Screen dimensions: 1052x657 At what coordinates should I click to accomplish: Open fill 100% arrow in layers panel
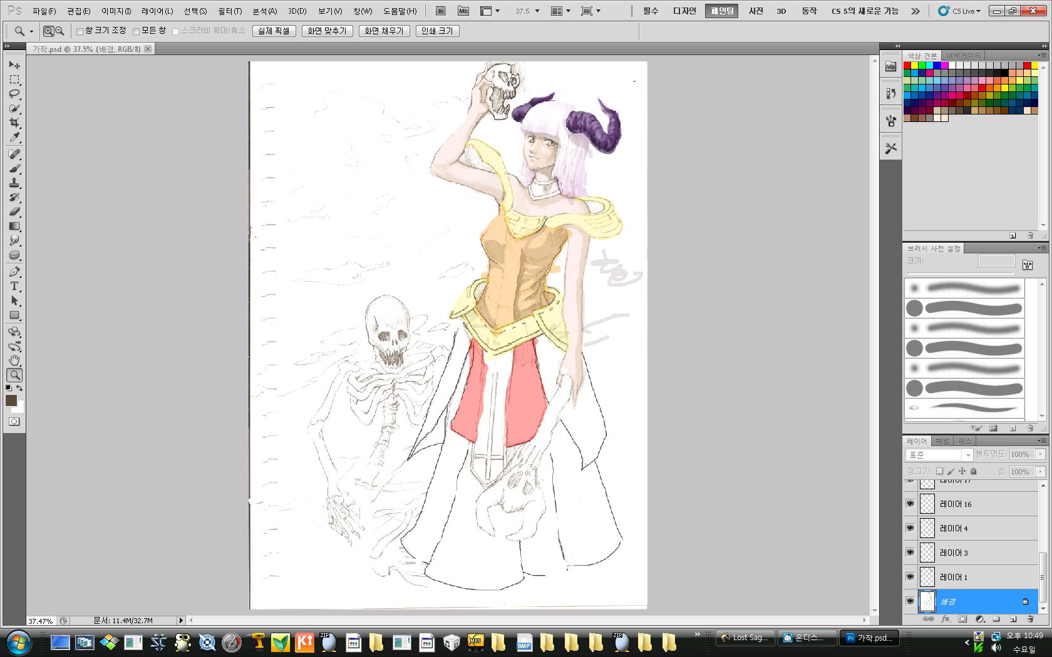coord(1041,471)
